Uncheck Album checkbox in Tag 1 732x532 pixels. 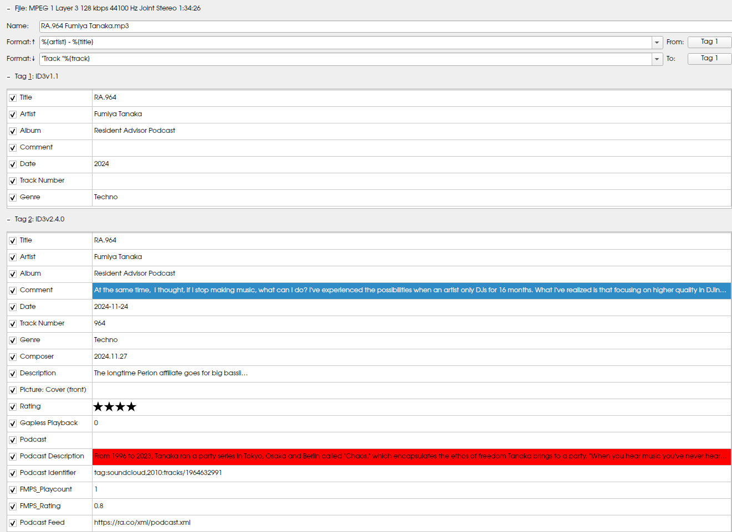coord(13,131)
